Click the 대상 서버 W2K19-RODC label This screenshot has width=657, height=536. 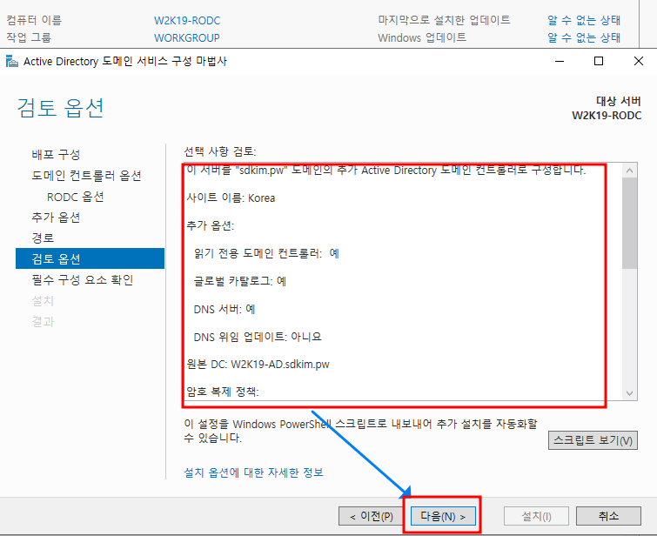click(607, 108)
